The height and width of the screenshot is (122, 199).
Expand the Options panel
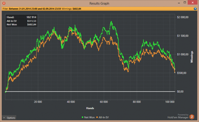pos(9,118)
